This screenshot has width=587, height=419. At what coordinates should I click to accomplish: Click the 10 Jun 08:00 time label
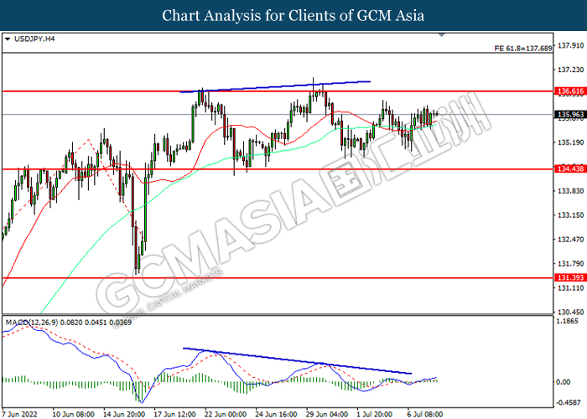pyautogui.click(x=73, y=414)
